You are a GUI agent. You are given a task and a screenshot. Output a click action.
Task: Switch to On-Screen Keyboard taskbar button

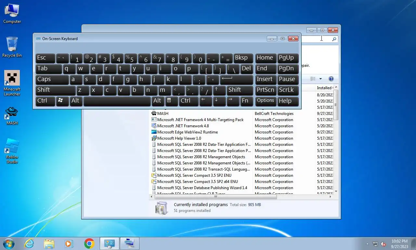coord(130,243)
